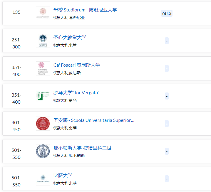Click the location pin beside 意大利威尼斯

click(x=55, y=73)
